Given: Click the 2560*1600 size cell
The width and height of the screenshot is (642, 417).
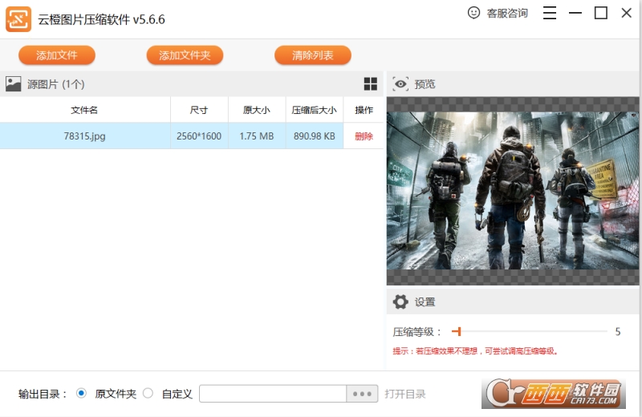Looking at the screenshot, I should click(x=199, y=136).
